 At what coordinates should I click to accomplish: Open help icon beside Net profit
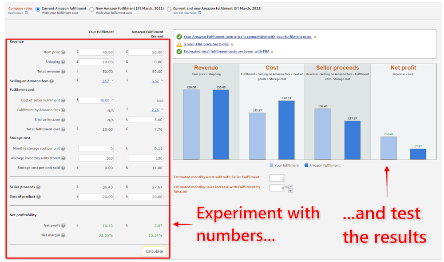[x=63, y=226]
